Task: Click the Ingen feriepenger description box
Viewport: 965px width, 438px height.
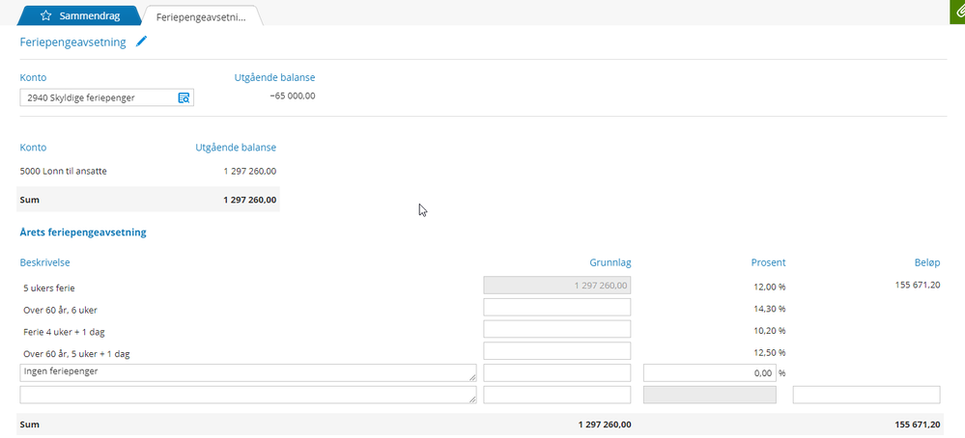Action: (248, 373)
